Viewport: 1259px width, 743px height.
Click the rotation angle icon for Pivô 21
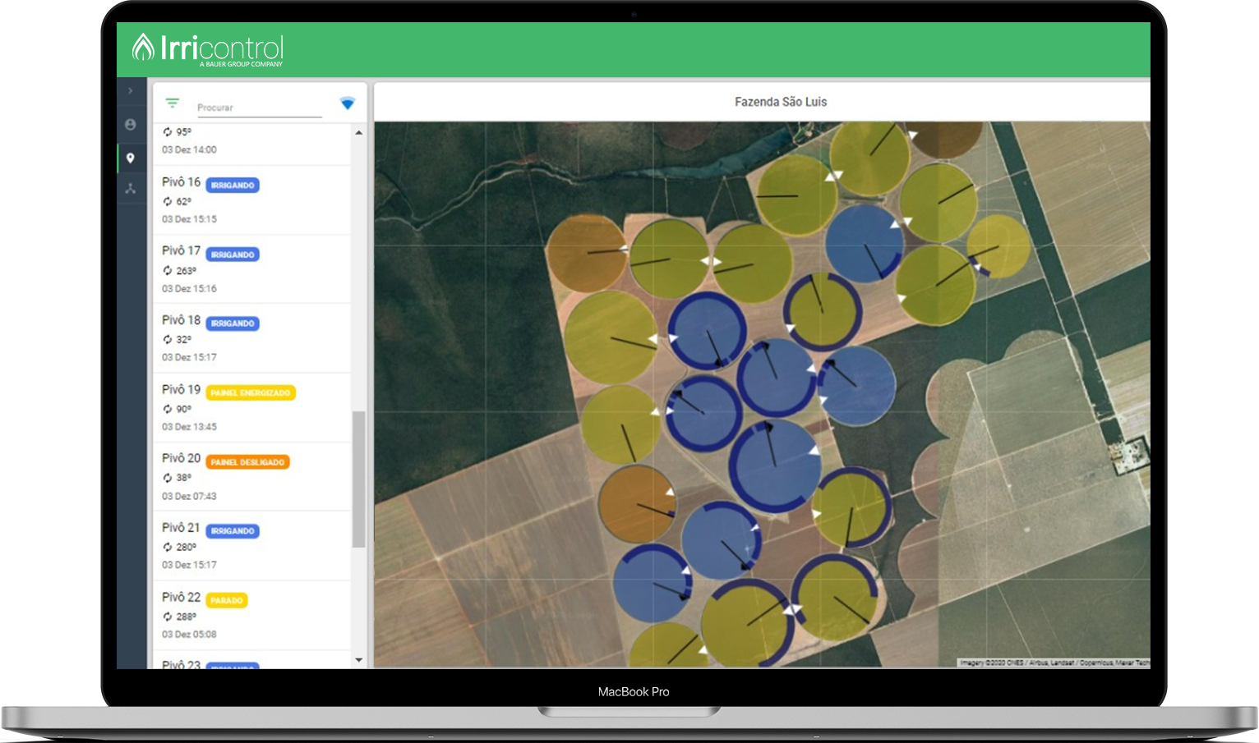coord(168,547)
